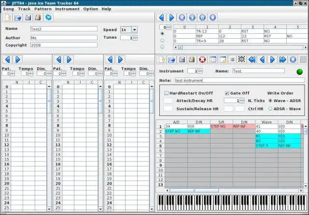Click the play button above the track table
The width and height of the screenshot is (309, 215).
click(x=192, y=17)
